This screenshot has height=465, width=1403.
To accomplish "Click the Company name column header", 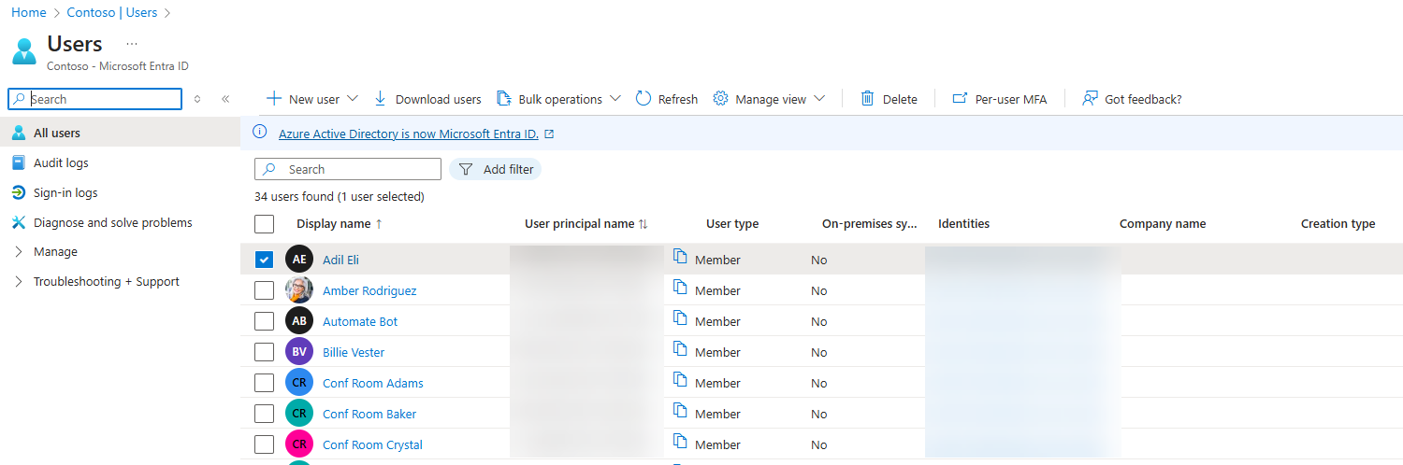I will 1163,224.
